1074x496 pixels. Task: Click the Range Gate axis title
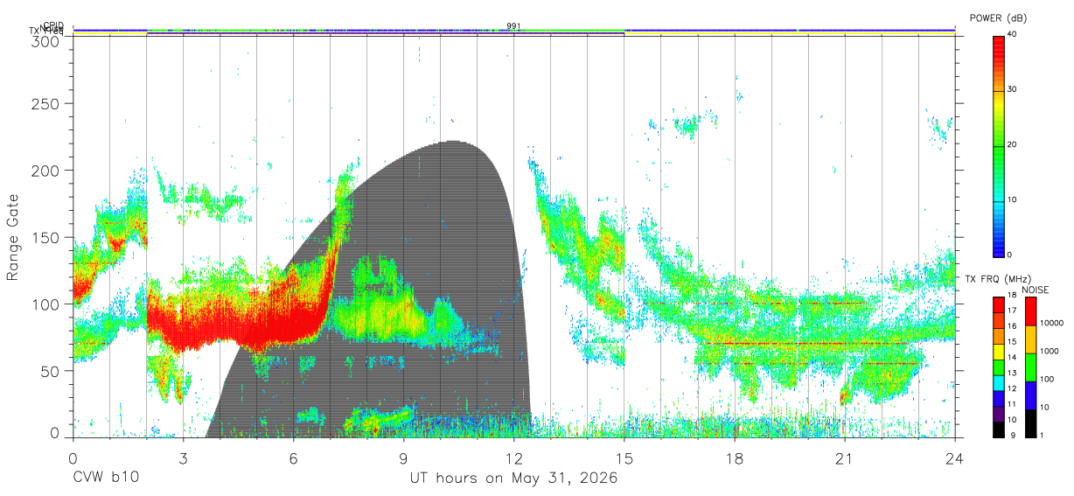13,237
